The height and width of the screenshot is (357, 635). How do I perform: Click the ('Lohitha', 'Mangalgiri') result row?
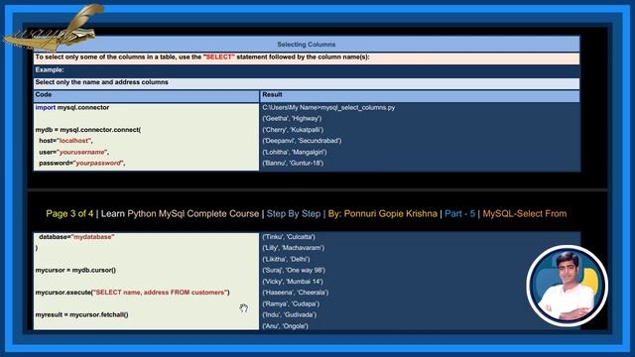295,152
